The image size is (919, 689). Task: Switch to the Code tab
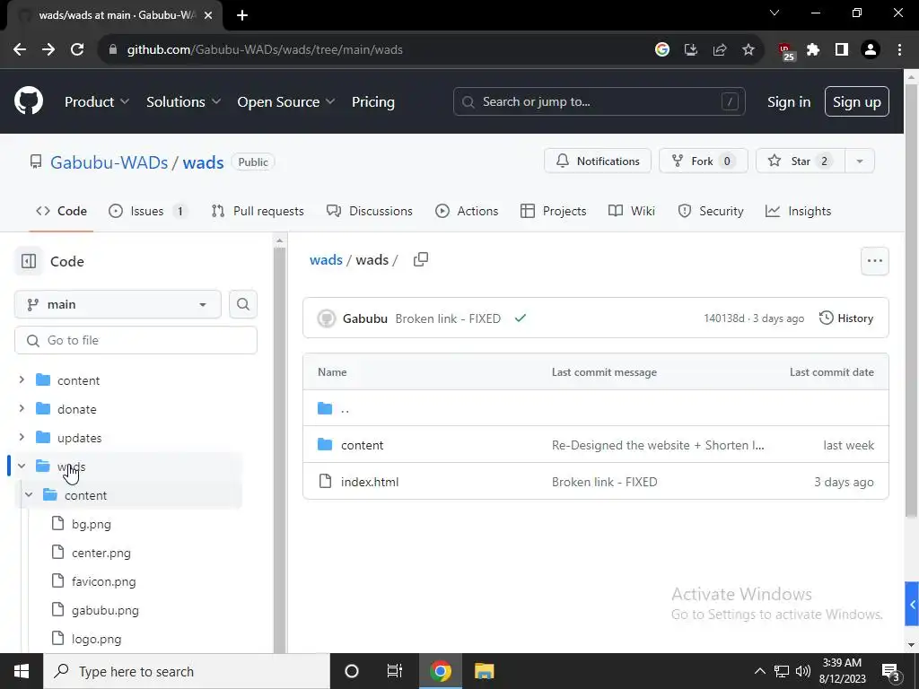pyautogui.click(x=61, y=211)
